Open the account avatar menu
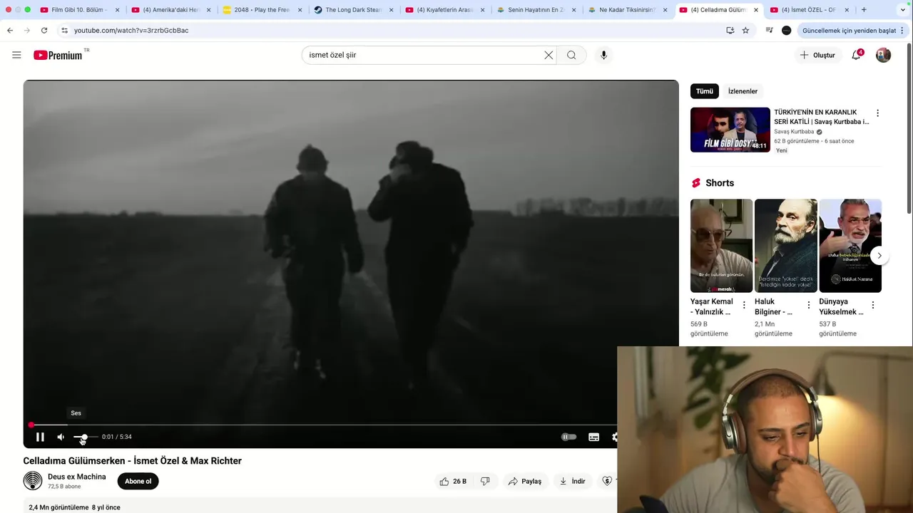 point(883,55)
